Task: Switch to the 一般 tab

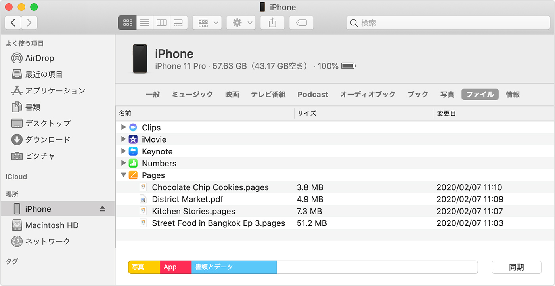Action: pos(153,94)
